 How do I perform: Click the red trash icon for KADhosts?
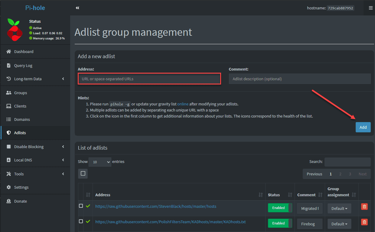[x=364, y=222]
